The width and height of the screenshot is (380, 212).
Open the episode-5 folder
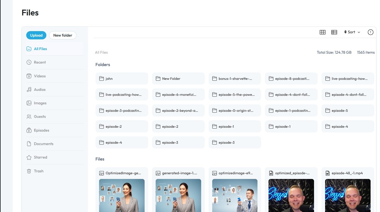348,110
